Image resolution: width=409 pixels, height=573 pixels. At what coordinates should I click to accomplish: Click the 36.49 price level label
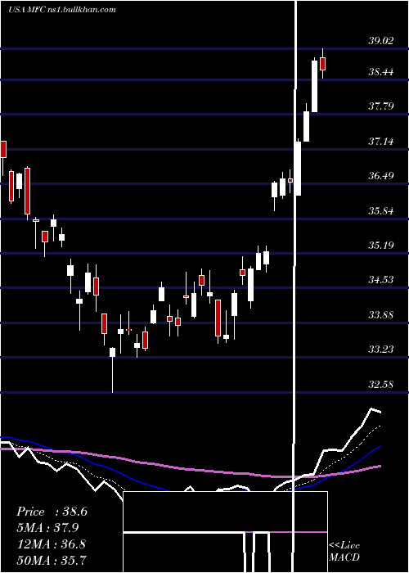pos(381,176)
